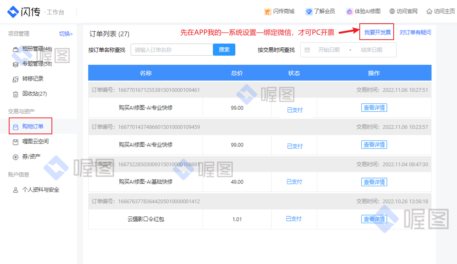The height and width of the screenshot is (264, 457).
Task: Click the 闪传 logo icon
Action: point(13,12)
